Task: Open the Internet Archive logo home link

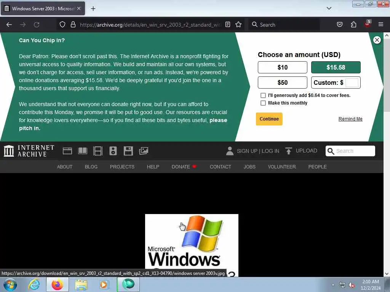Action: pos(29,151)
